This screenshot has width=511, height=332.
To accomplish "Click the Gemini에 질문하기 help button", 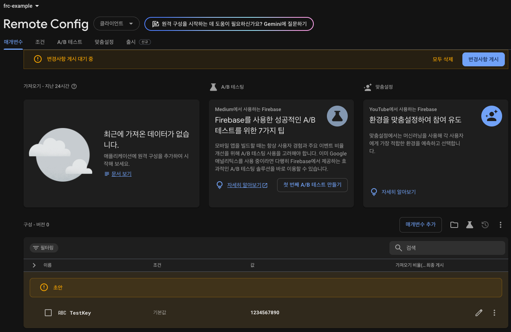I will 229,24.
